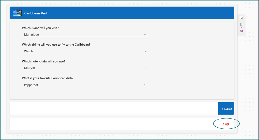Click the chevron arrow of the Martinique field
The height and width of the screenshot is (140, 259).
(145, 35)
